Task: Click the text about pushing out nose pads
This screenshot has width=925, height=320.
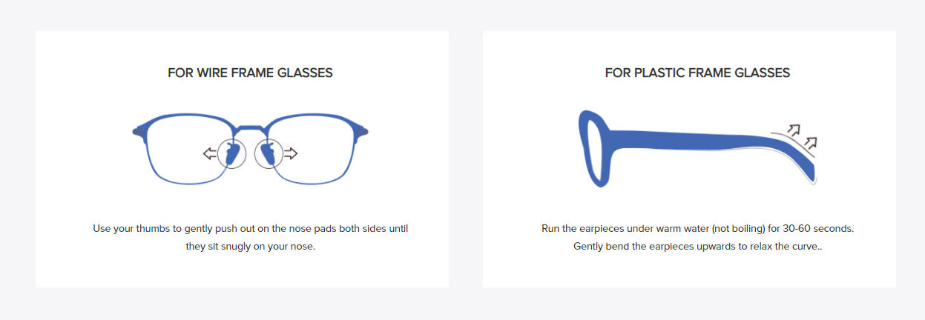Action: [x=251, y=228]
